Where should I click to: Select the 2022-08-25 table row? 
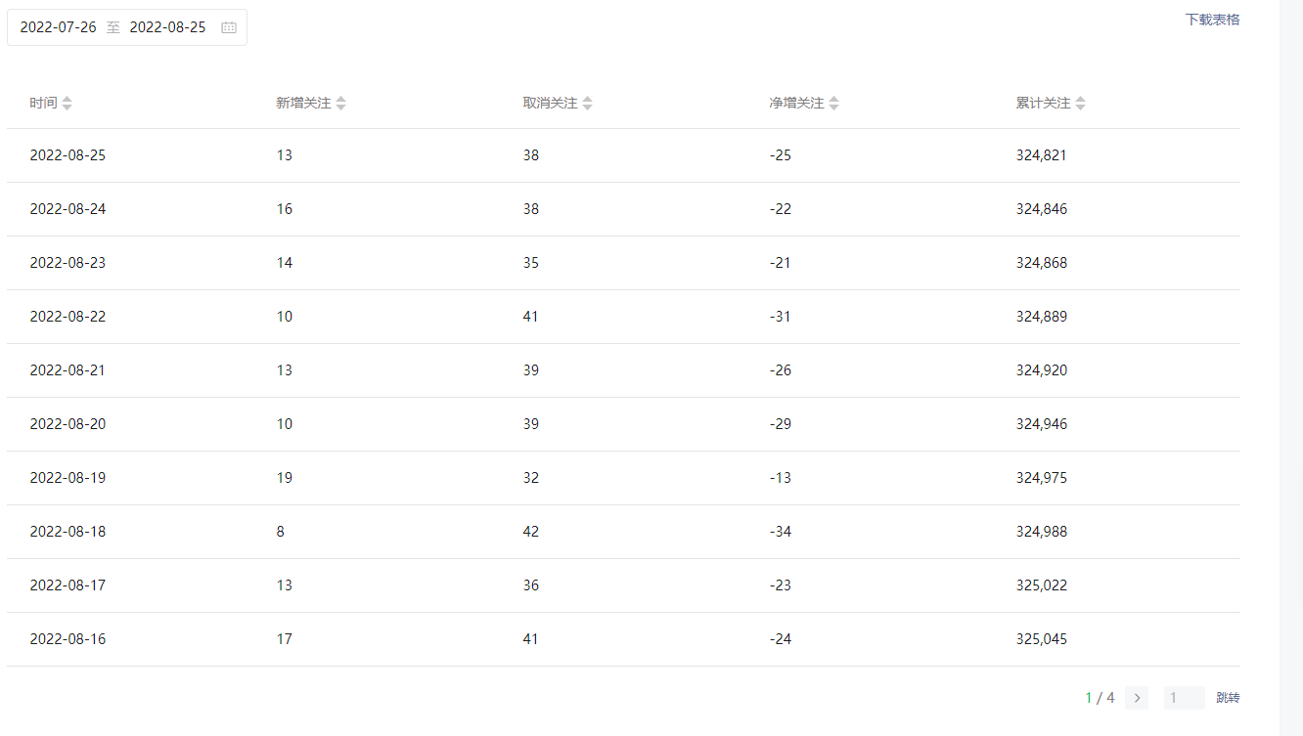click(623, 155)
